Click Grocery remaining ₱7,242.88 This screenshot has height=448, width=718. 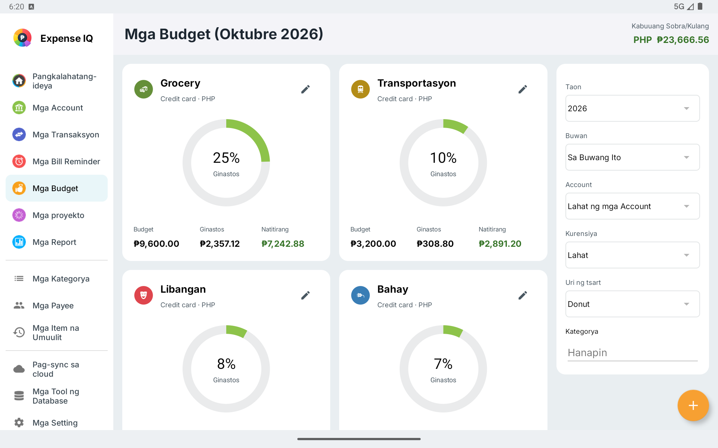pos(283,244)
